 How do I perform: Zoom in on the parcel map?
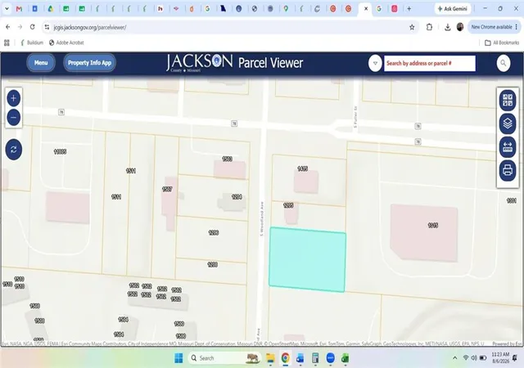pos(14,98)
